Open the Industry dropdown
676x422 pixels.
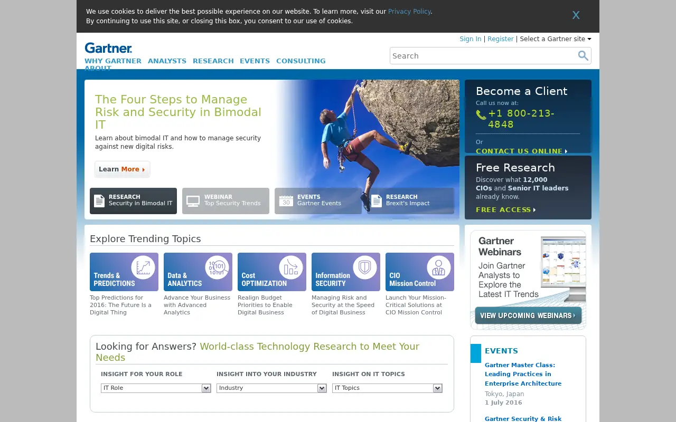pos(271,388)
